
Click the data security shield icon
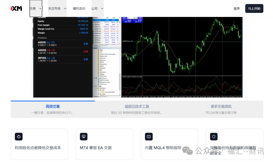pyautogui.click(x=214, y=137)
